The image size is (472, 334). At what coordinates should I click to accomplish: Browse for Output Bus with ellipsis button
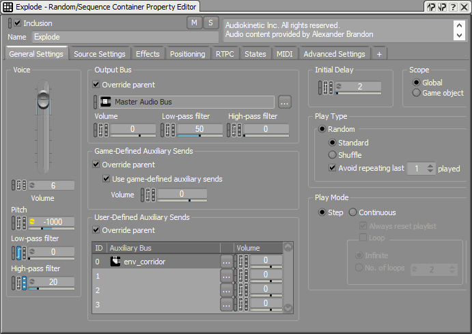pos(285,102)
